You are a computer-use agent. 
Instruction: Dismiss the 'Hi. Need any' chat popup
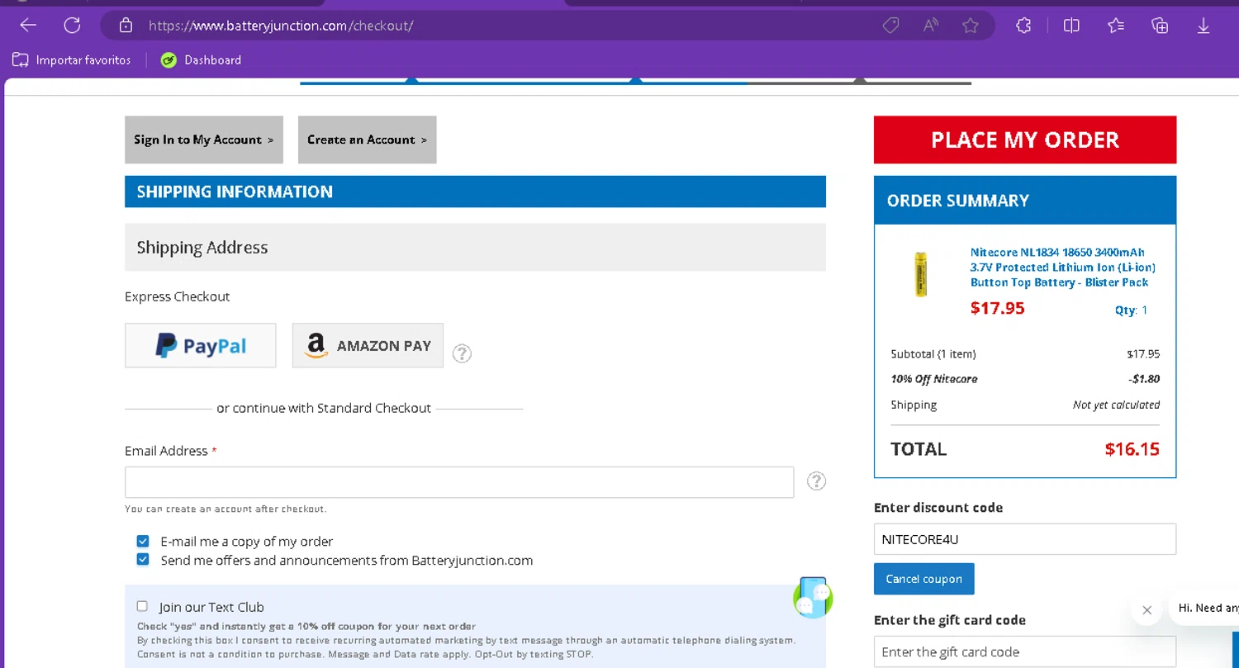click(1146, 610)
